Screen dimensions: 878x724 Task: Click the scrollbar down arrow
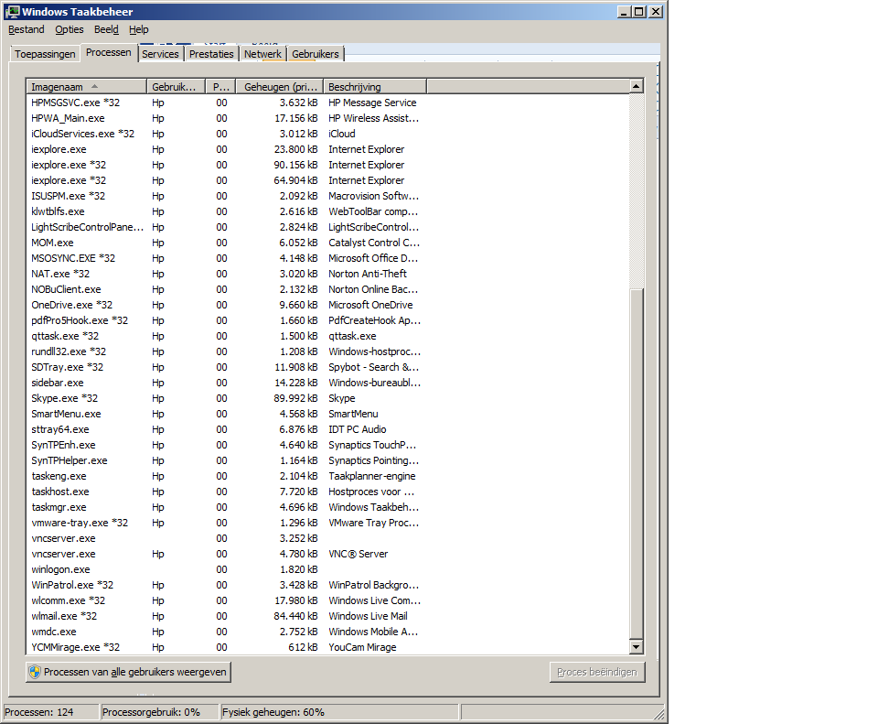pos(636,647)
